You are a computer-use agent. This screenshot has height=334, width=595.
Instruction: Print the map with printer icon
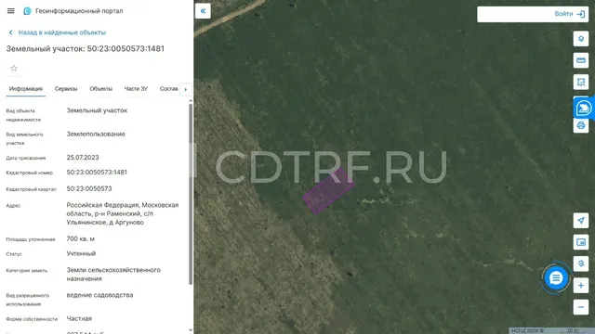click(580, 125)
